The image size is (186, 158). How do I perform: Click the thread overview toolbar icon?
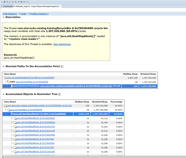(x=12, y=2)
